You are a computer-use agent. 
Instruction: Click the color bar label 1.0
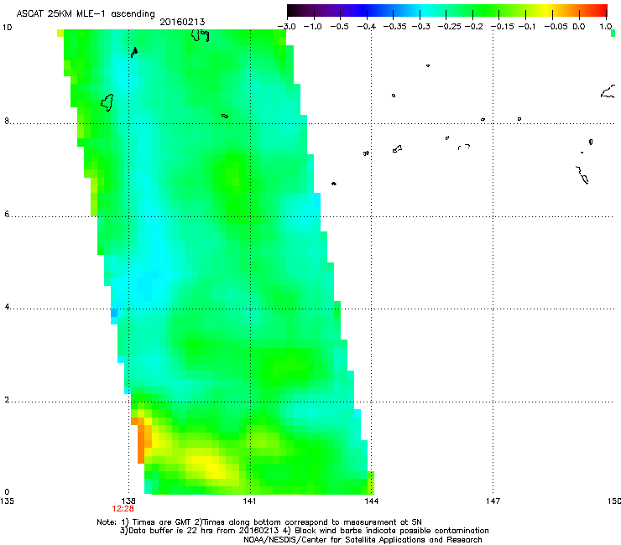(606, 27)
